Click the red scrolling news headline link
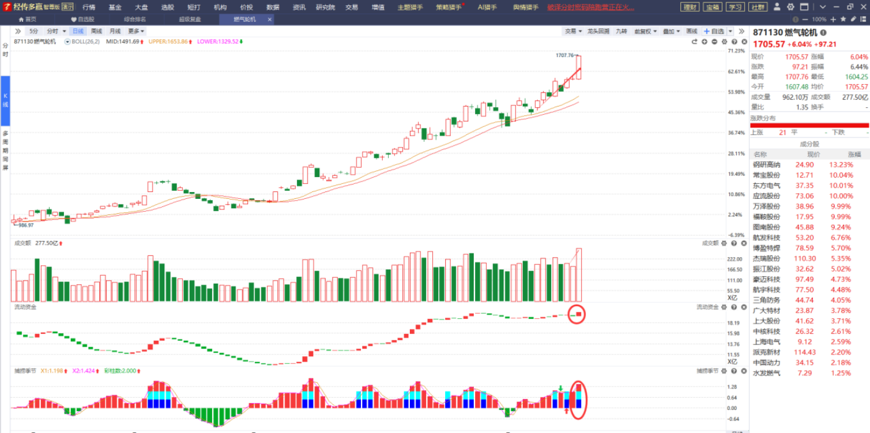The image size is (870, 433). click(x=590, y=7)
